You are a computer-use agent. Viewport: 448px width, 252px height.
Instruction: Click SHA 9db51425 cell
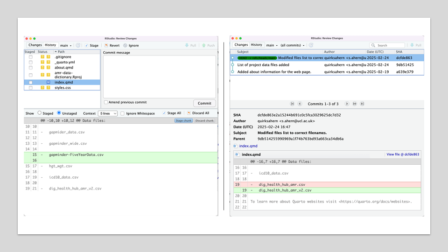point(405,65)
